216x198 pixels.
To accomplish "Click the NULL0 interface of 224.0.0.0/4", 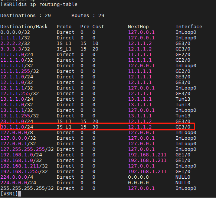I will point(183,177).
